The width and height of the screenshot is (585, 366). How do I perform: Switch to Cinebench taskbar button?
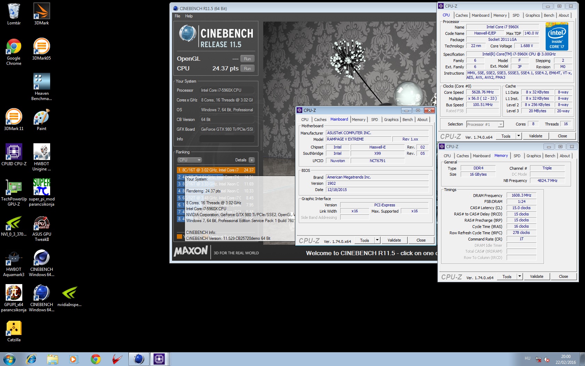[x=139, y=359]
